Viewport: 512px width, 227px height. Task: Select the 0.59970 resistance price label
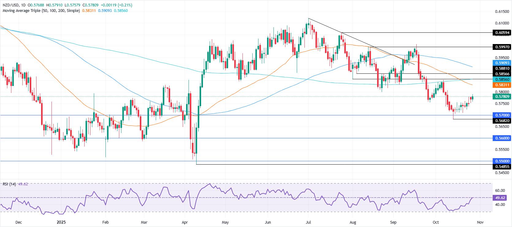(x=502, y=47)
